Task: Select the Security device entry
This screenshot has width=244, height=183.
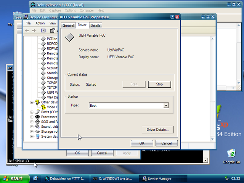Action: (52, 68)
